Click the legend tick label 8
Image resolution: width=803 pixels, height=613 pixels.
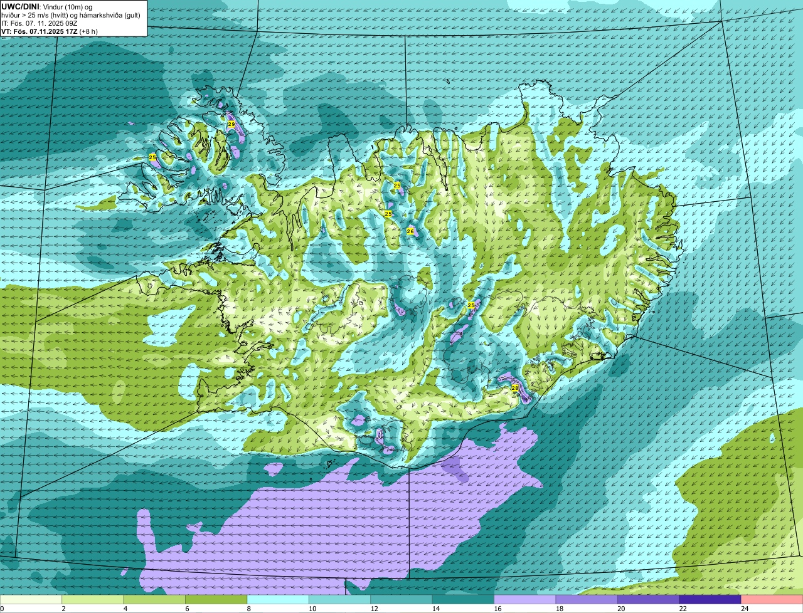(248, 608)
